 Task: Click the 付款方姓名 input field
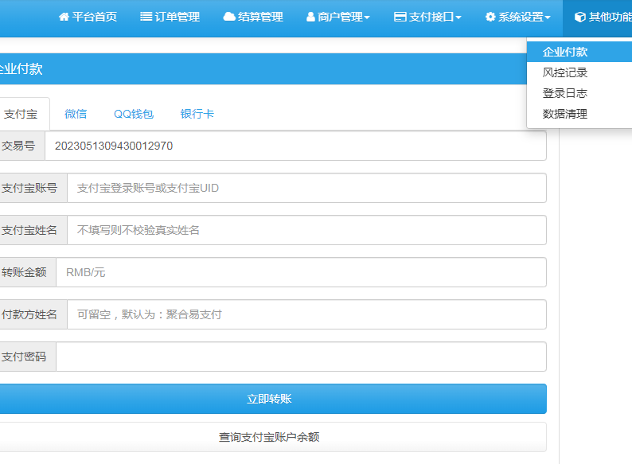(x=306, y=314)
